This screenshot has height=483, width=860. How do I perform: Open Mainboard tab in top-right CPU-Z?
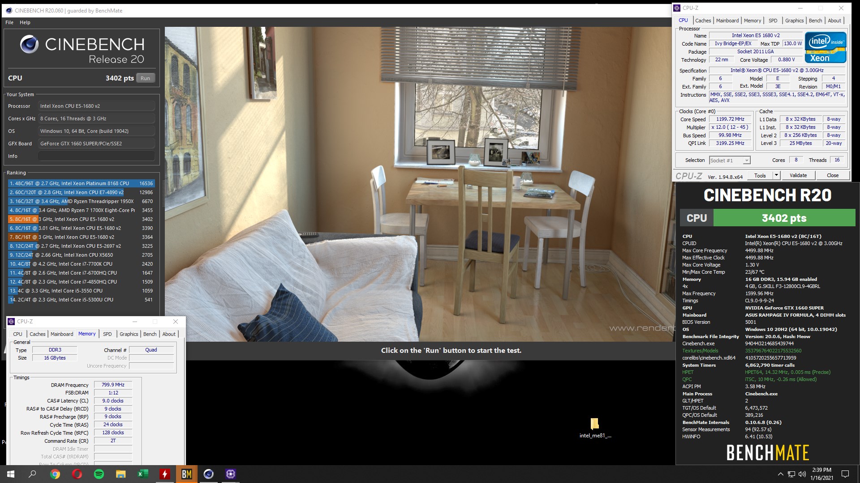[x=727, y=21]
